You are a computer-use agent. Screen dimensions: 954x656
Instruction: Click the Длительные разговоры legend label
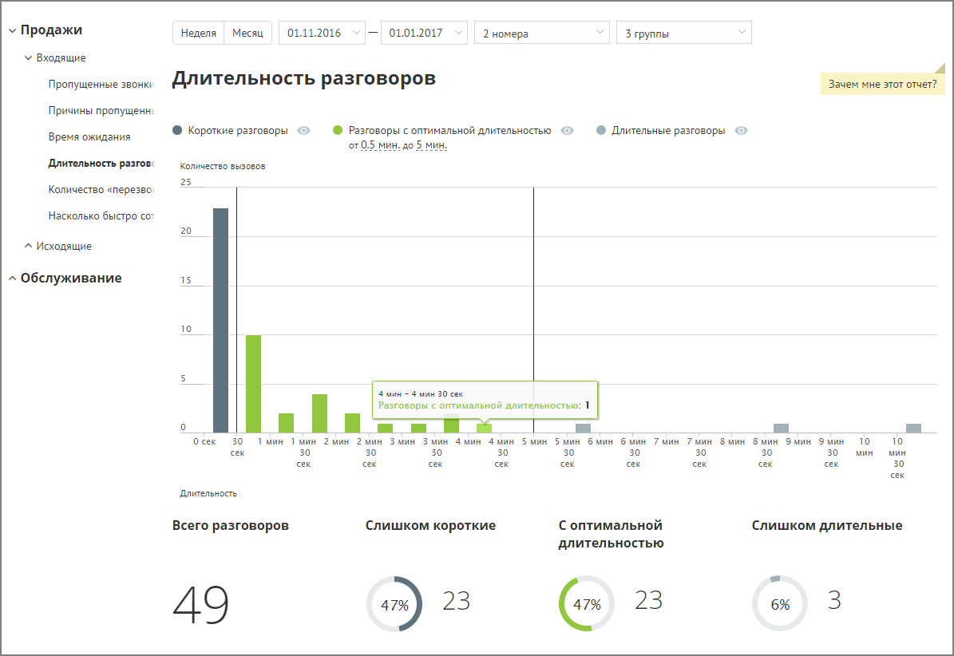[x=668, y=131]
